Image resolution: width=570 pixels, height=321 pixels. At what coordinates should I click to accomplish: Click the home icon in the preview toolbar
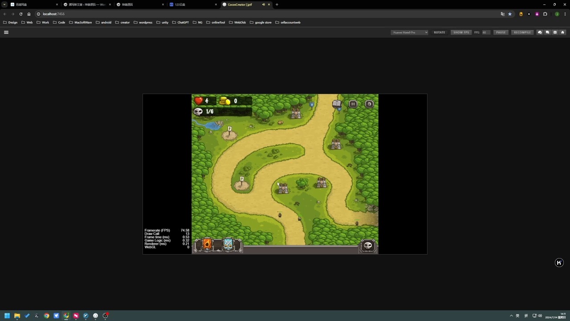pos(562,32)
